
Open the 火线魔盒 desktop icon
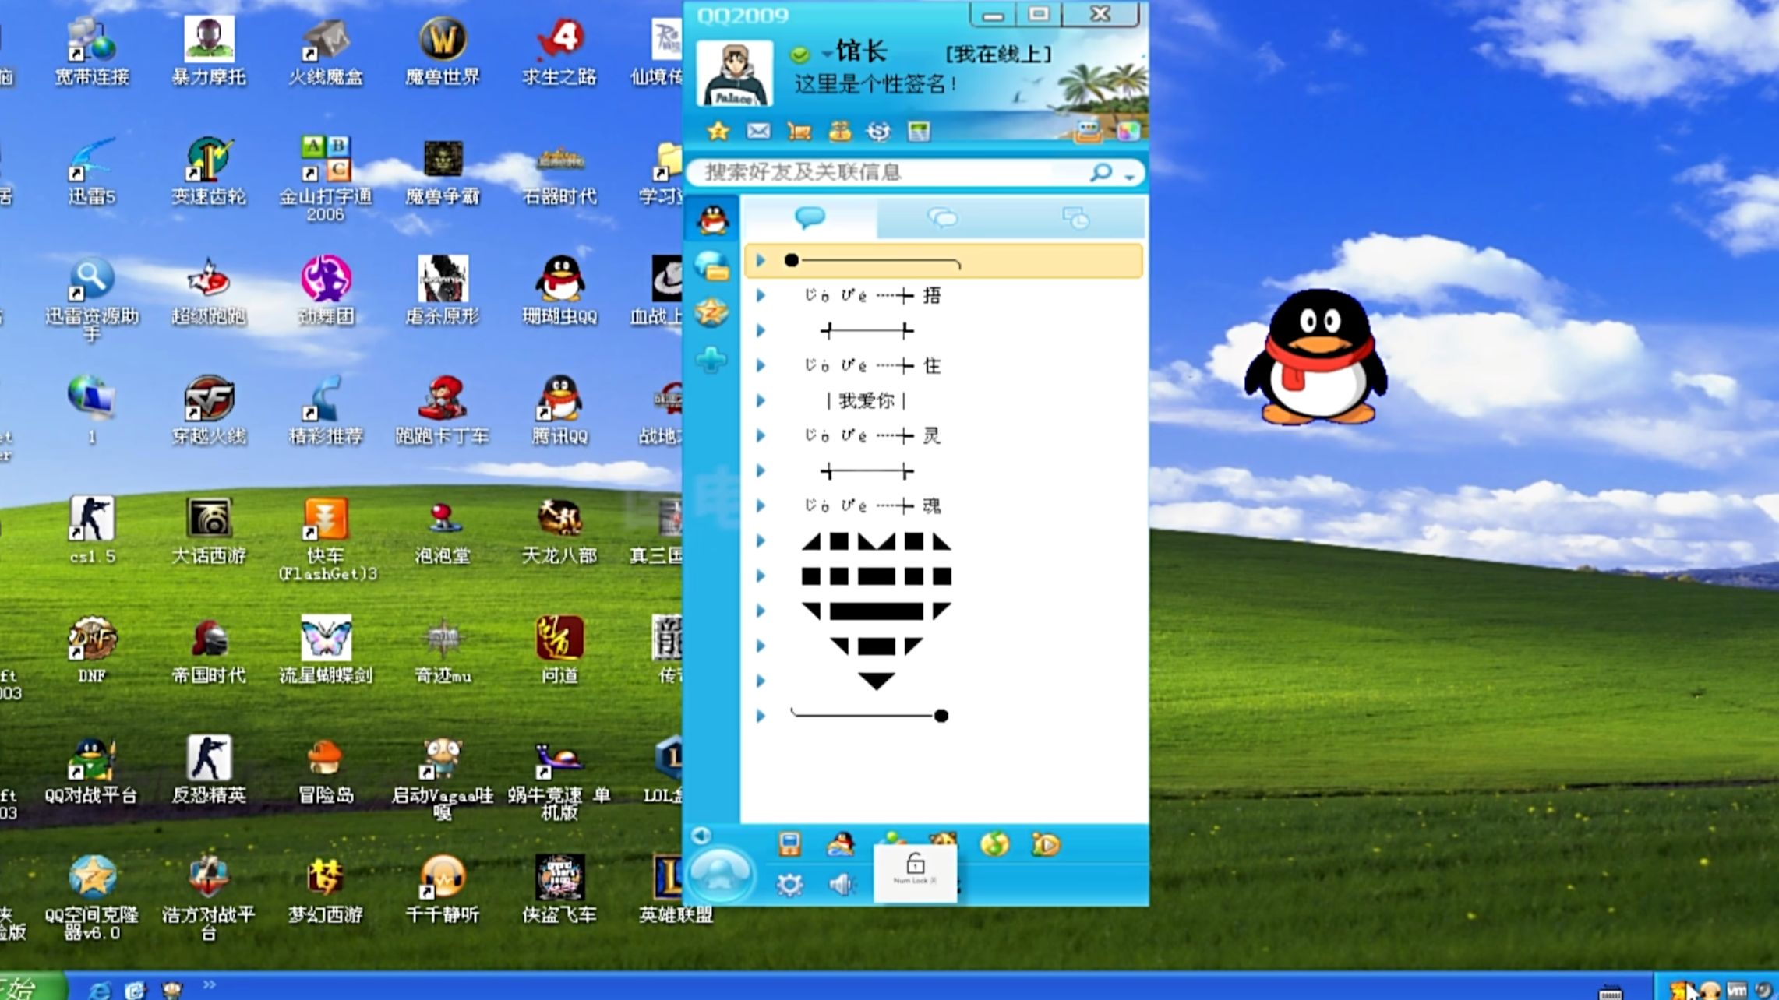[326, 51]
